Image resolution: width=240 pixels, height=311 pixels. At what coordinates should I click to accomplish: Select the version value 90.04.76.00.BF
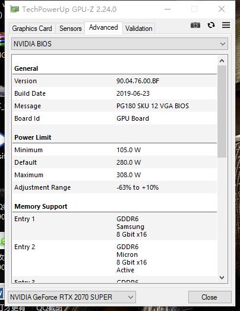[x=138, y=81]
